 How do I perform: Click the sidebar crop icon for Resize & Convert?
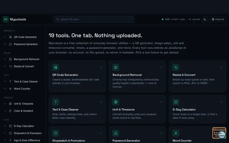click(x=10, y=66)
